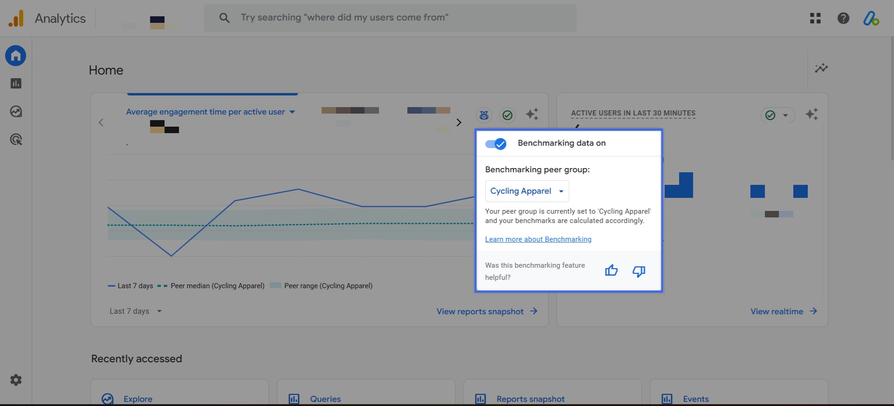The height and width of the screenshot is (406, 894).
Task: Click Last 7 days legend entry with solid line
Action: 131,286
